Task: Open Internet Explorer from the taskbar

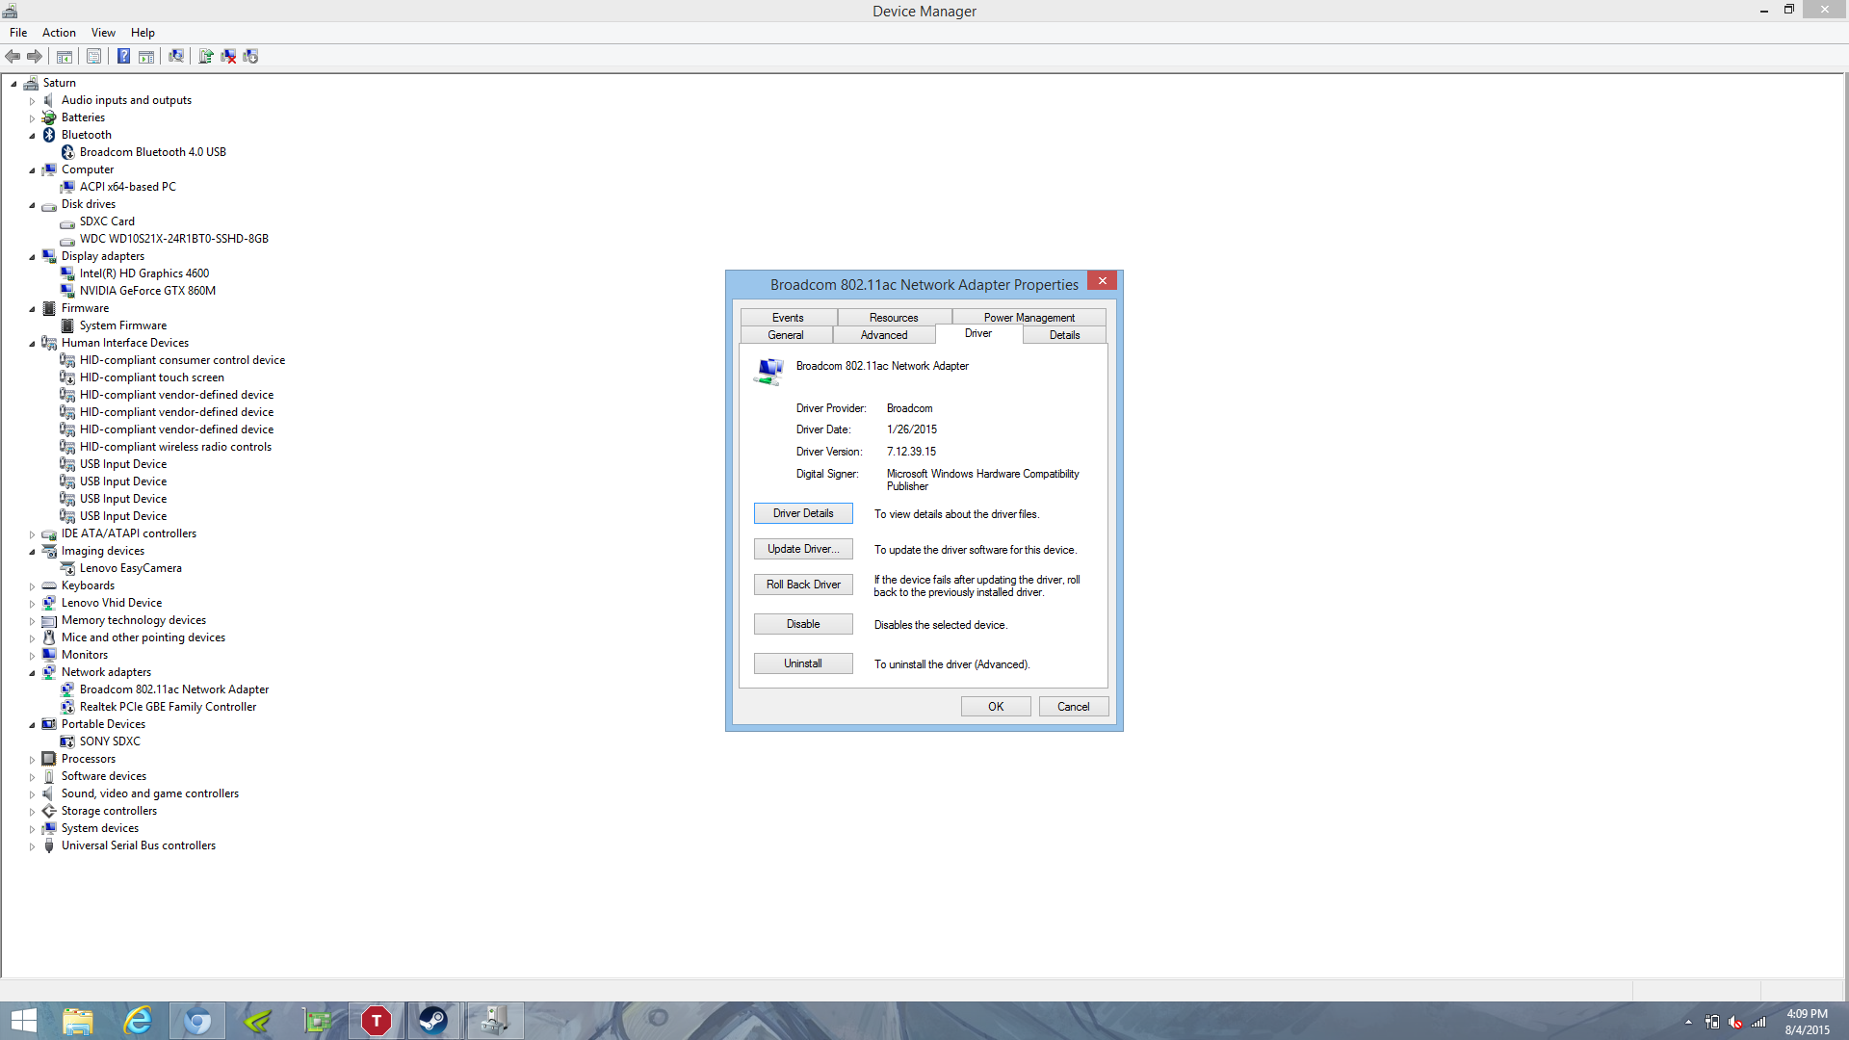Action: click(139, 1021)
